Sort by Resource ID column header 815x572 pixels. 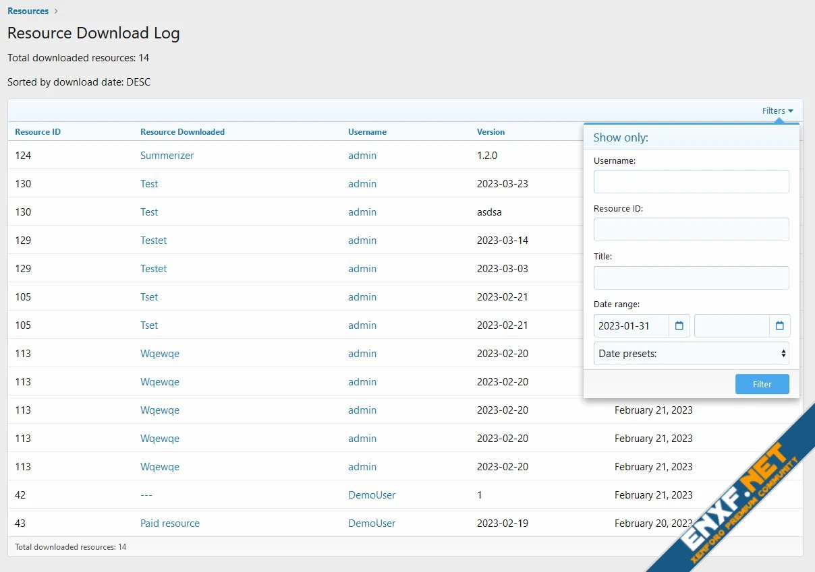tap(38, 132)
